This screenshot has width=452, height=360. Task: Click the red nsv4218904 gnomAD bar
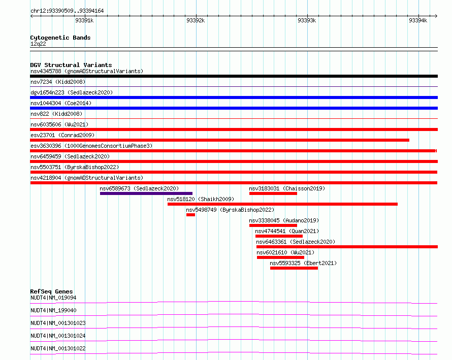click(234, 183)
